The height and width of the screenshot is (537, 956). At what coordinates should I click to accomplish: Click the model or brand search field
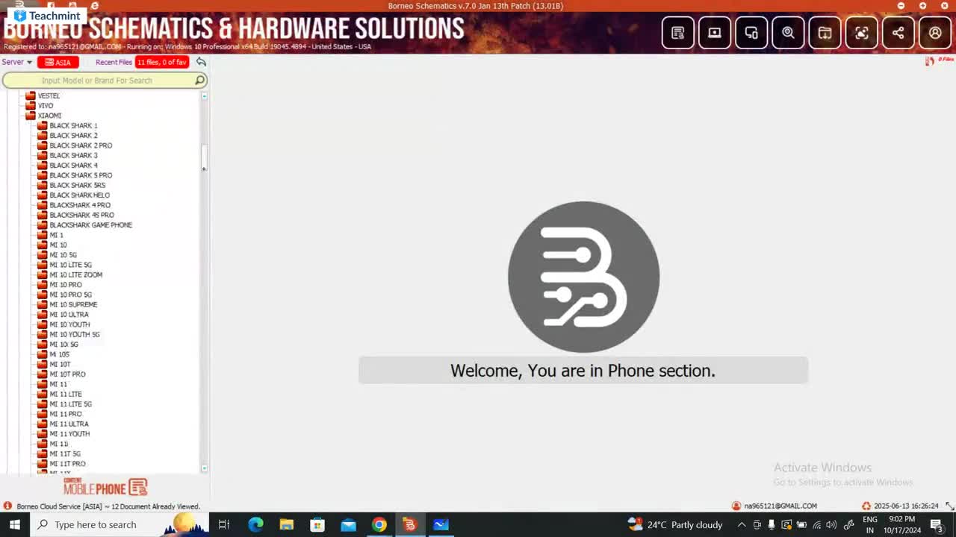(105, 81)
